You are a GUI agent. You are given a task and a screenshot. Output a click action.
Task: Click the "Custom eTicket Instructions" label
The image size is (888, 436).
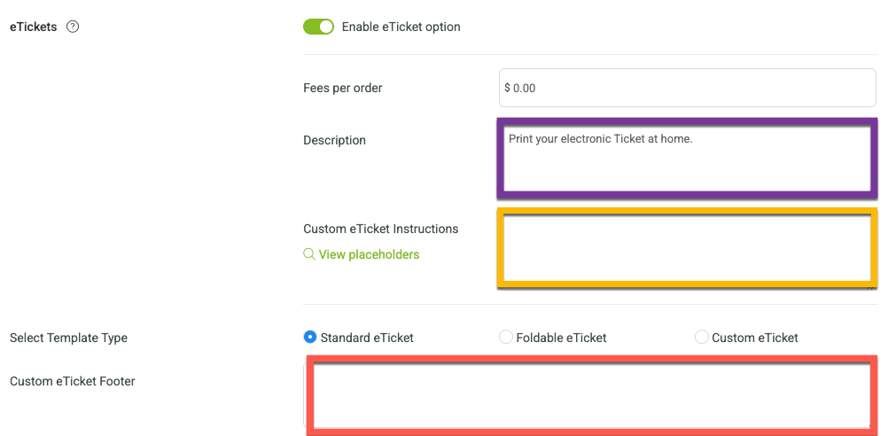(380, 229)
